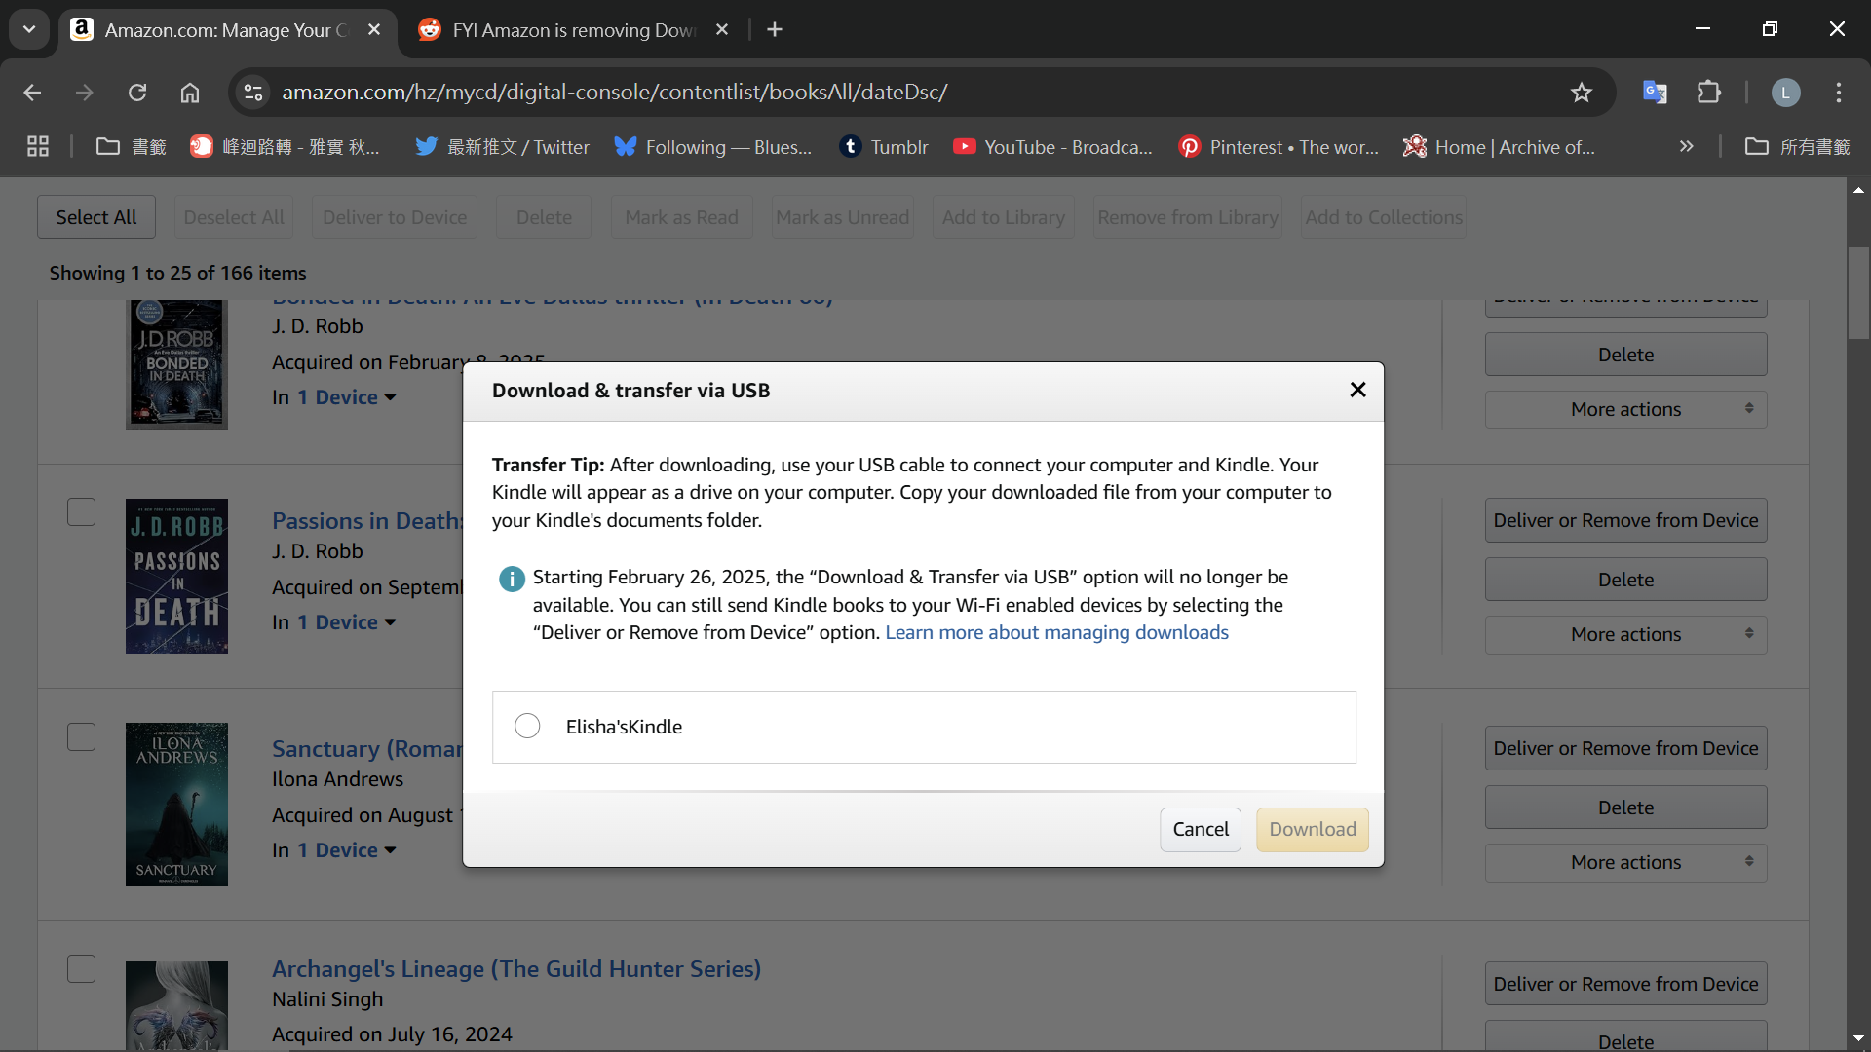Click the Download button in the dialog
This screenshot has width=1871, height=1052.
coord(1312,829)
